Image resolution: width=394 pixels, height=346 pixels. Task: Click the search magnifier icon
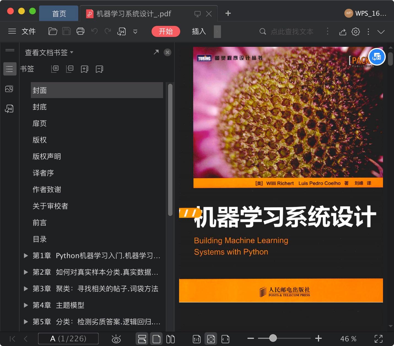coord(263,31)
